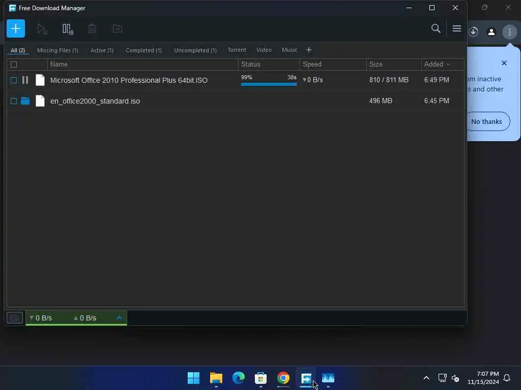521x390 pixels.
Task: Switch to the Missing Files (1) tab
Action: point(57,50)
